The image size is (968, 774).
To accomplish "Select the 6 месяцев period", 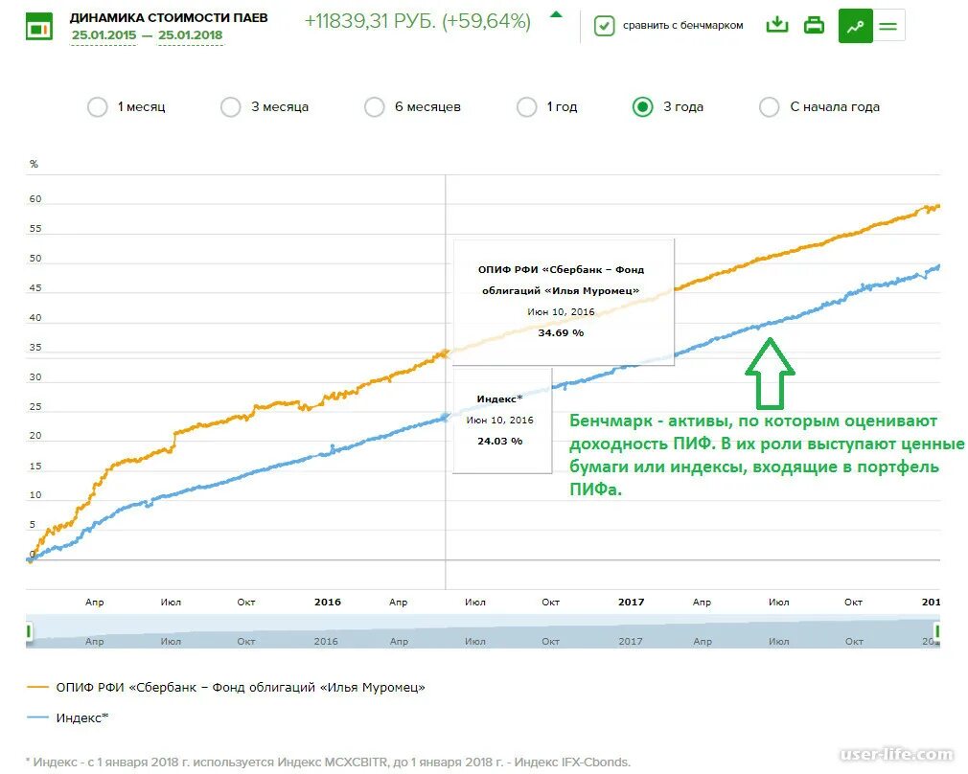I will [374, 106].
